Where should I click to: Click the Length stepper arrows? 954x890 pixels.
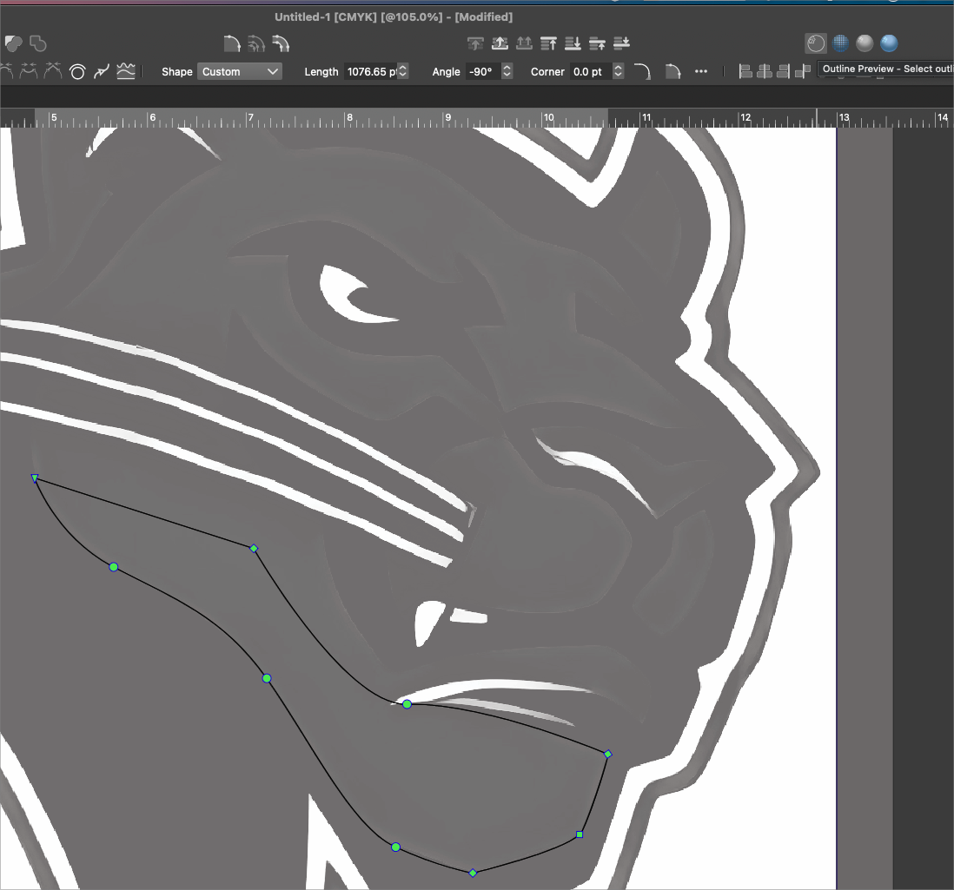click(403, 72)
